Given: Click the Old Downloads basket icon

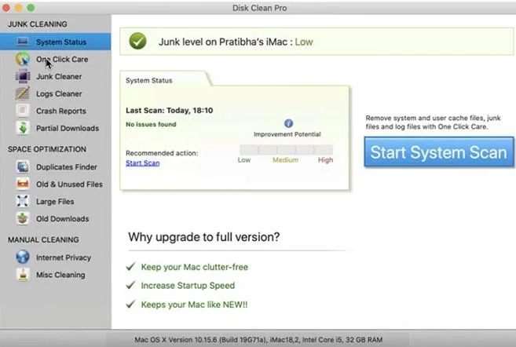Looking at the screenshot, I should click(23, 218).
